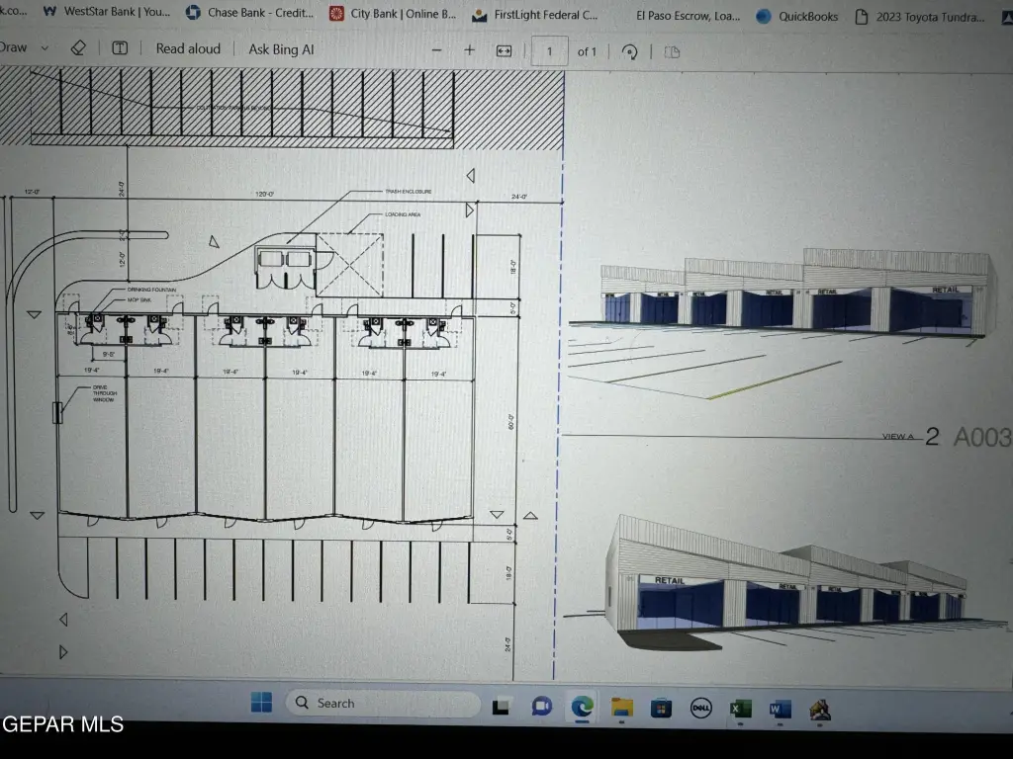
Task: Click the Rotate page icon
Action: [x=629, y=51]
